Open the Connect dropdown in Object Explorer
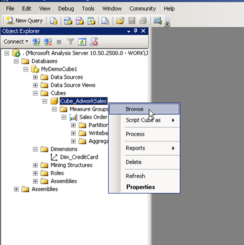Screen dimensions: 244x245 (16, 42)
